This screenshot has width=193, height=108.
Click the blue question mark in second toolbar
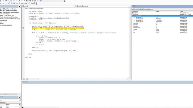[34, 3]
